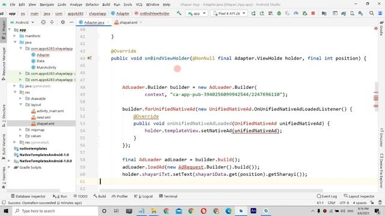
Task: Click the Sync Project with Gradle Files icon
Action: (343, 13)
